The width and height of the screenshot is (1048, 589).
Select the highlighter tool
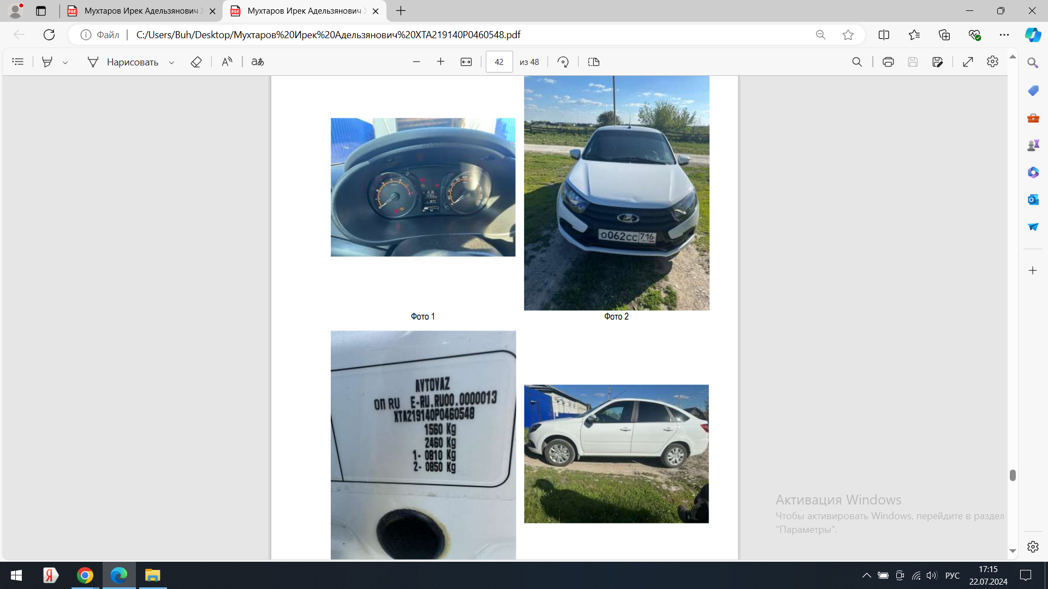pos(47,62)
